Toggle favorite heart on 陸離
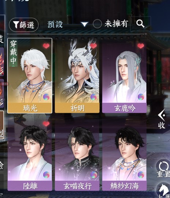Image resolution: width=170 pixels, height=198 pixels. click(46, 124)
